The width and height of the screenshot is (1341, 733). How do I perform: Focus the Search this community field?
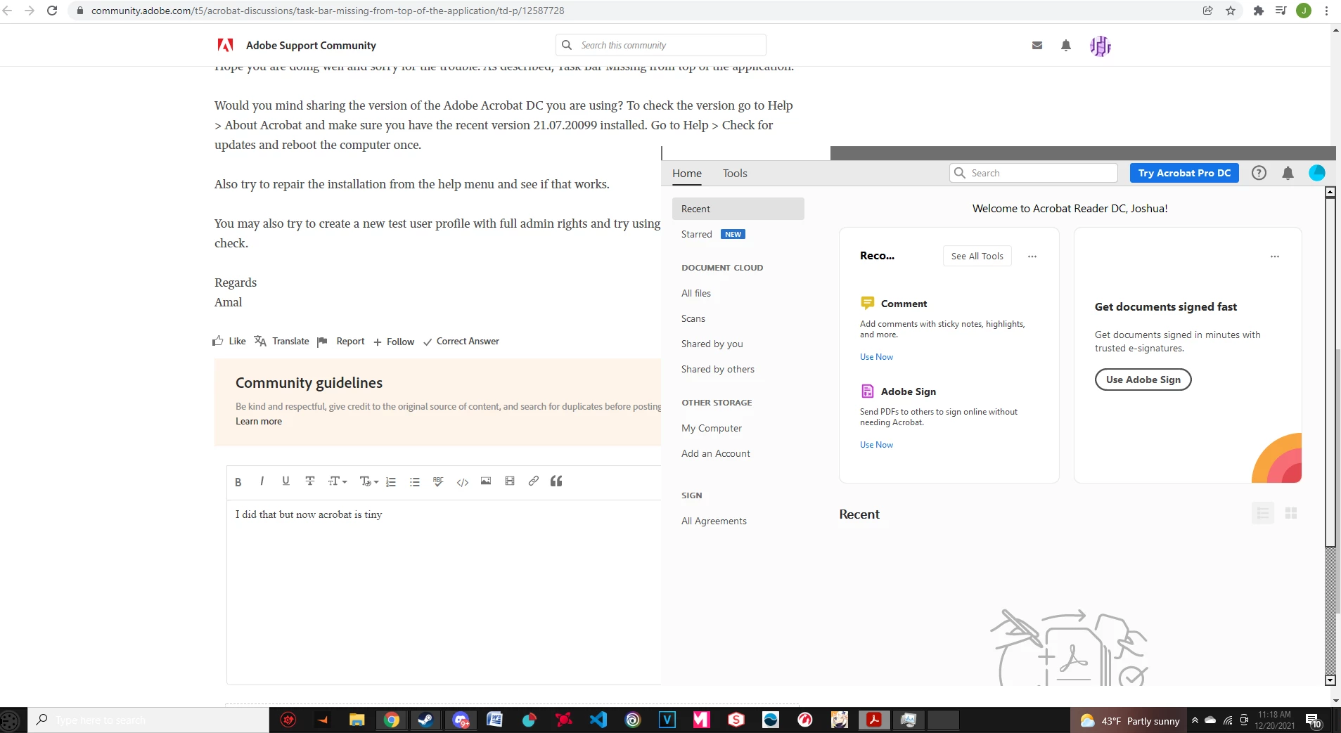coord(661,45)
